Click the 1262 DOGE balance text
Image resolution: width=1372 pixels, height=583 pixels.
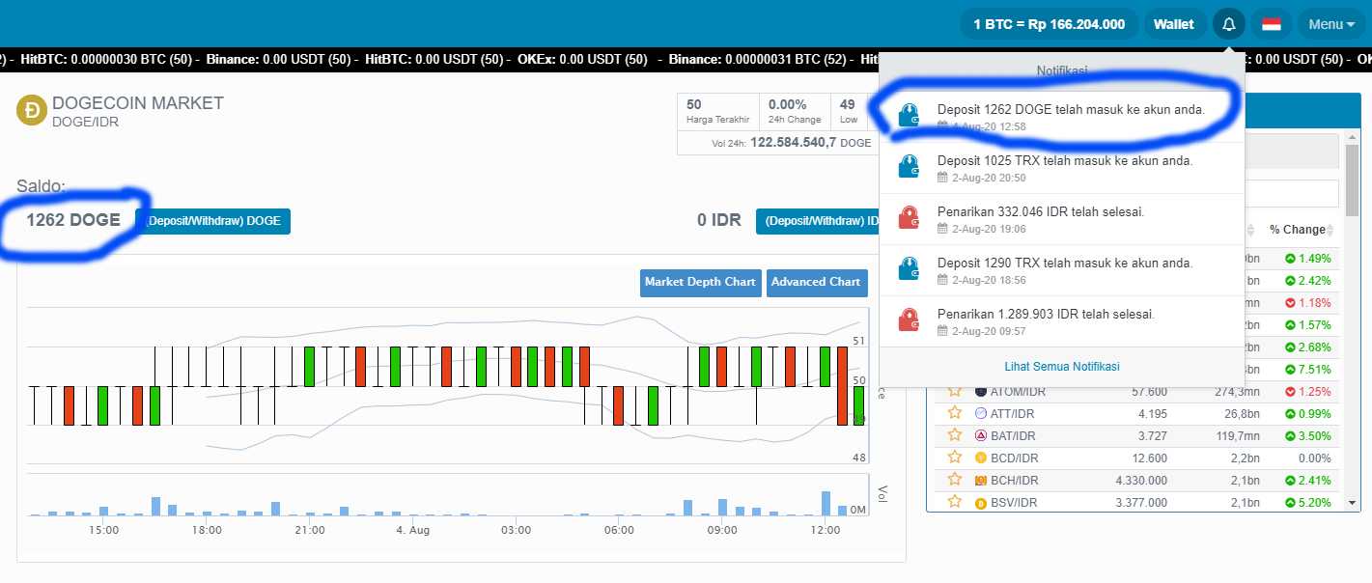pos(73,220)
